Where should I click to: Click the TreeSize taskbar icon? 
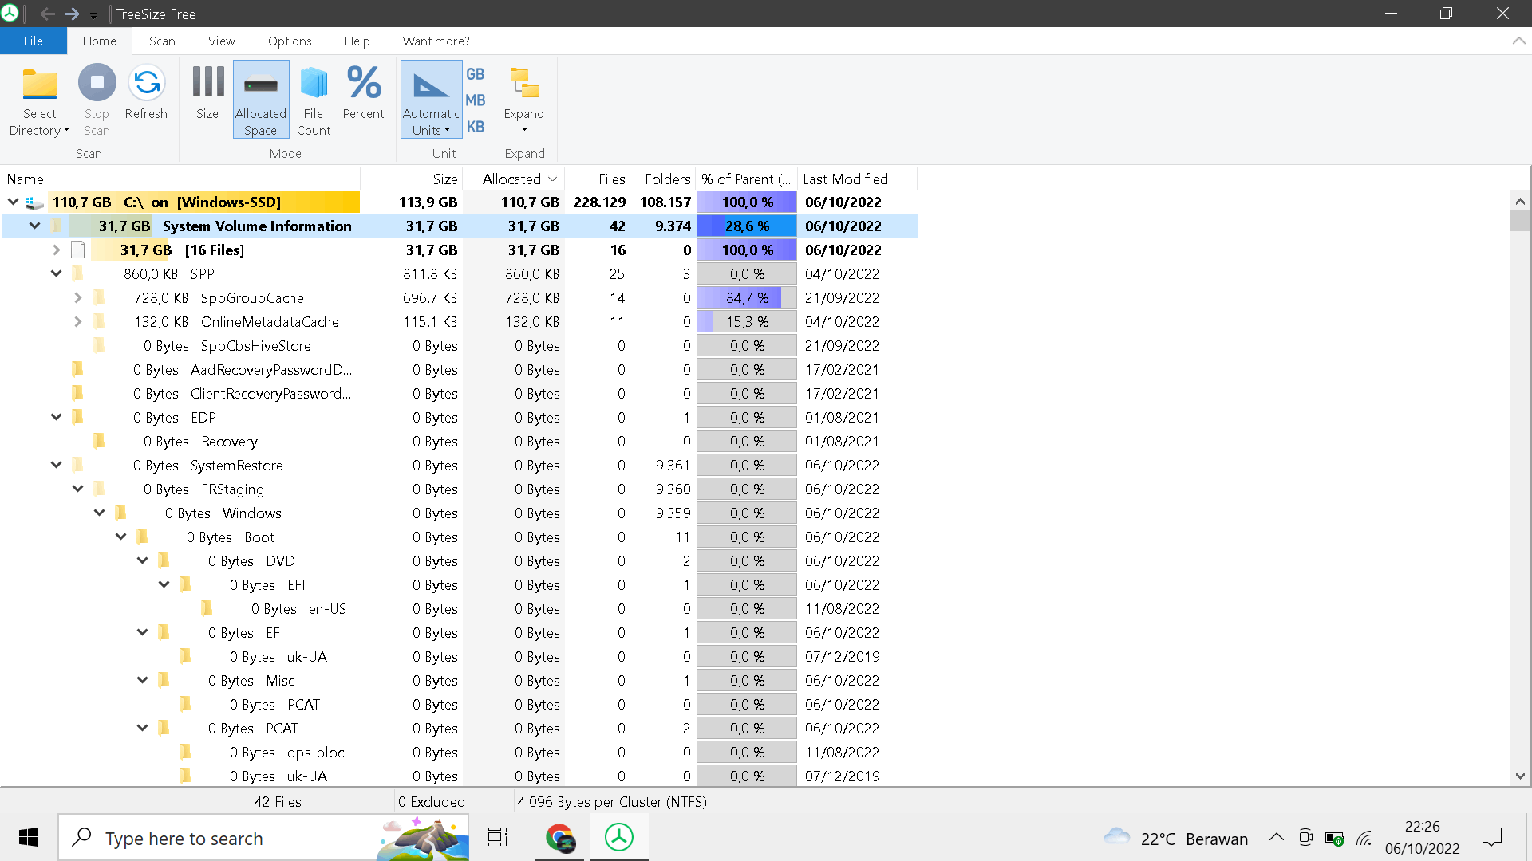[x=619, y=838]
